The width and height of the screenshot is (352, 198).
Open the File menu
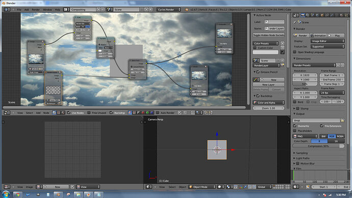tap(19, 10)
